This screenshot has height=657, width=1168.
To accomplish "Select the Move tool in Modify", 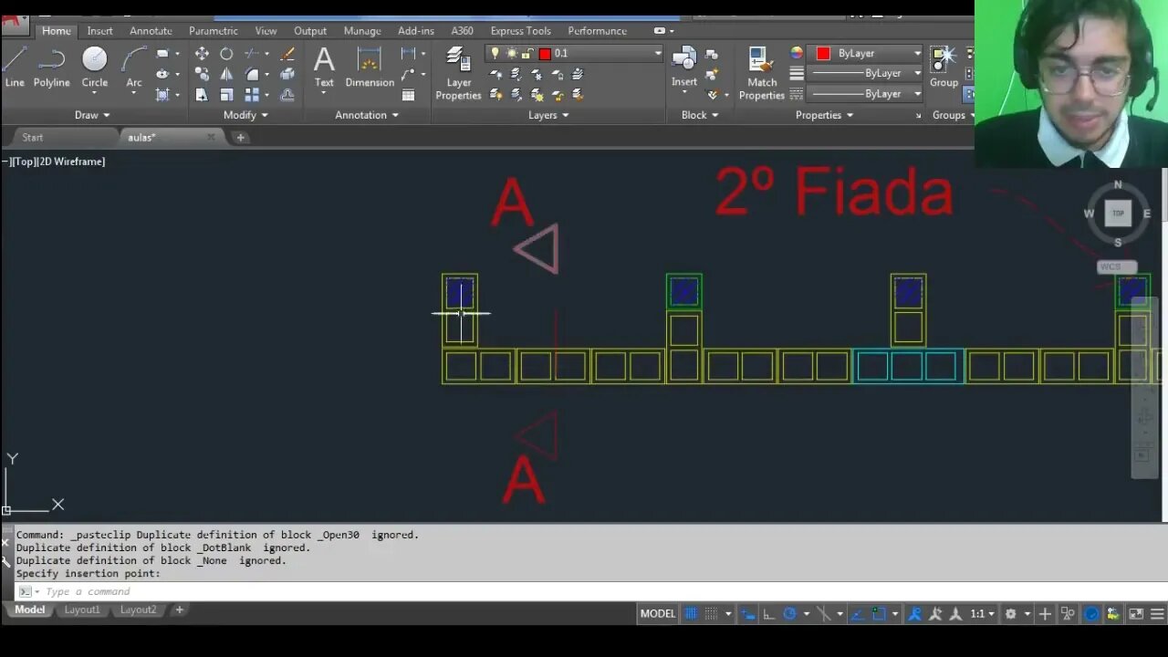I will tap(202, 54).
